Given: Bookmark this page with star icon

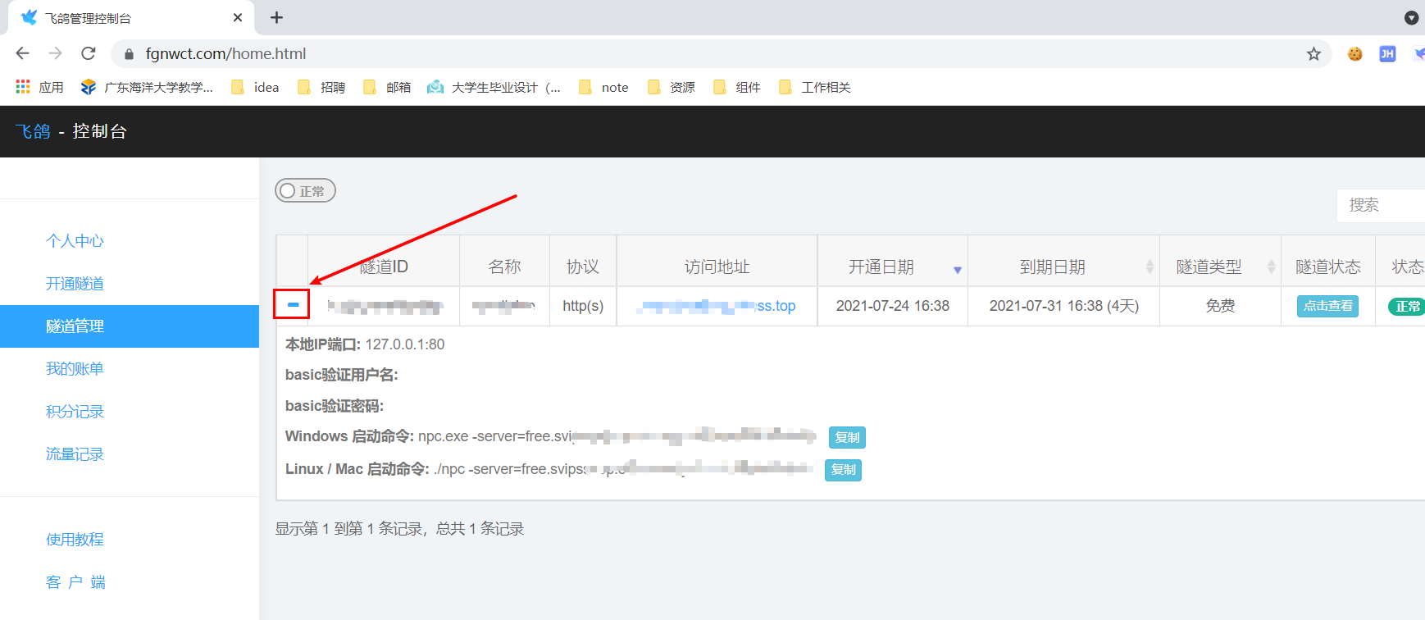Looking at the screenshot, I should (x=1313, y=54).
